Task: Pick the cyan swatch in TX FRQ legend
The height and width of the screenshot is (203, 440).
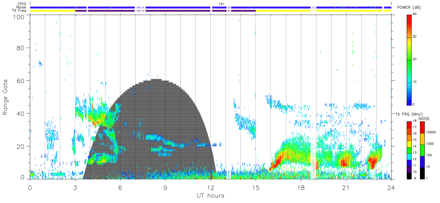Action: tap(410, 156)
